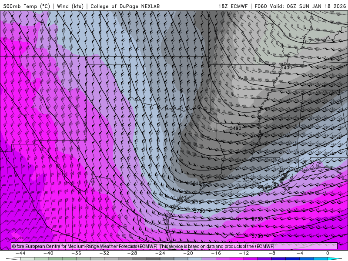Click the "18Z ECMWF" model run label
This screenshot has width=348, height=261.
(x=233, y=6)
